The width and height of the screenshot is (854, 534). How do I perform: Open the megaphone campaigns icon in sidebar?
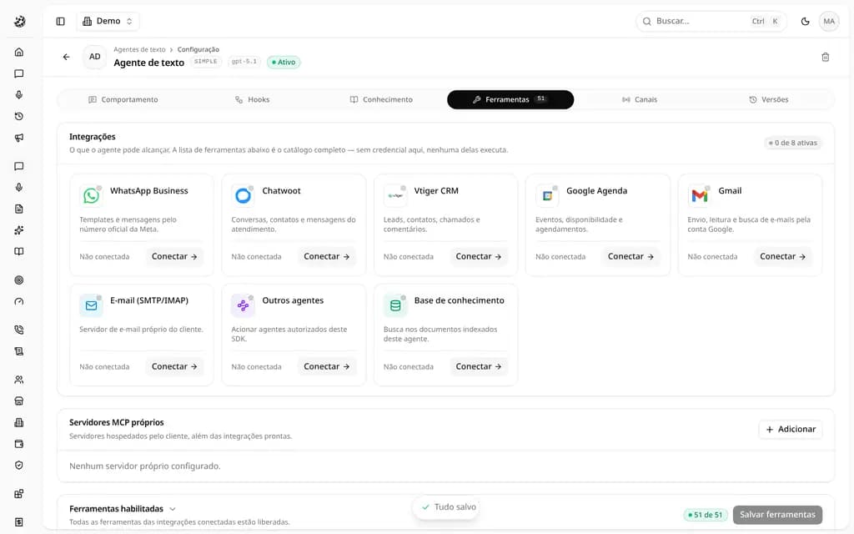pyautogui.click(x=19, y=138)
